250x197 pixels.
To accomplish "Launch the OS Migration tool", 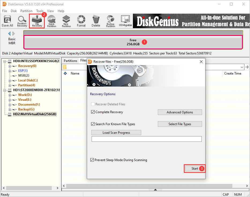I will [125, 21].
